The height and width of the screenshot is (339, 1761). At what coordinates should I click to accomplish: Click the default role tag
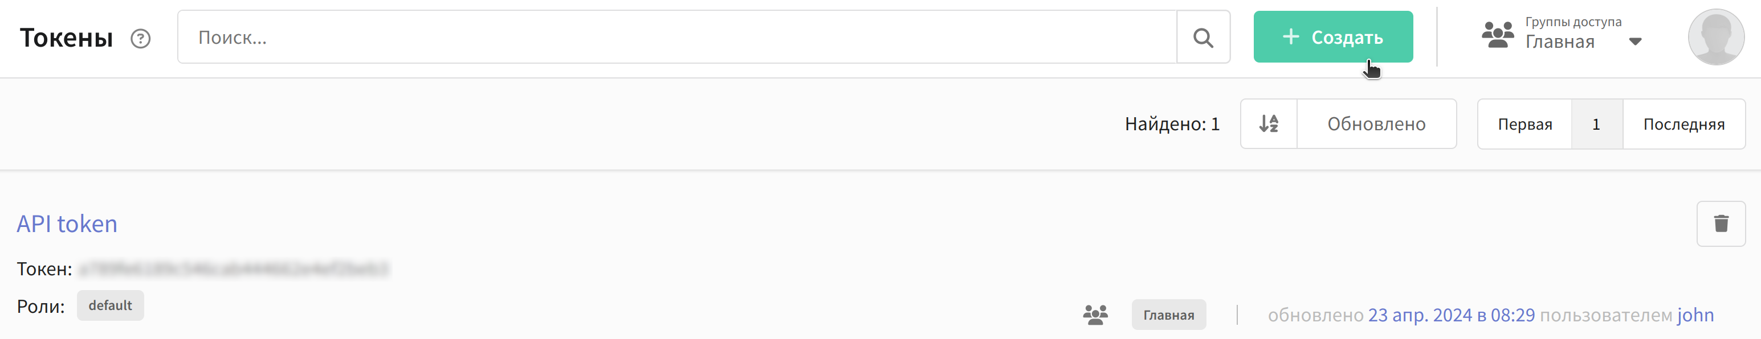(110, 305)
